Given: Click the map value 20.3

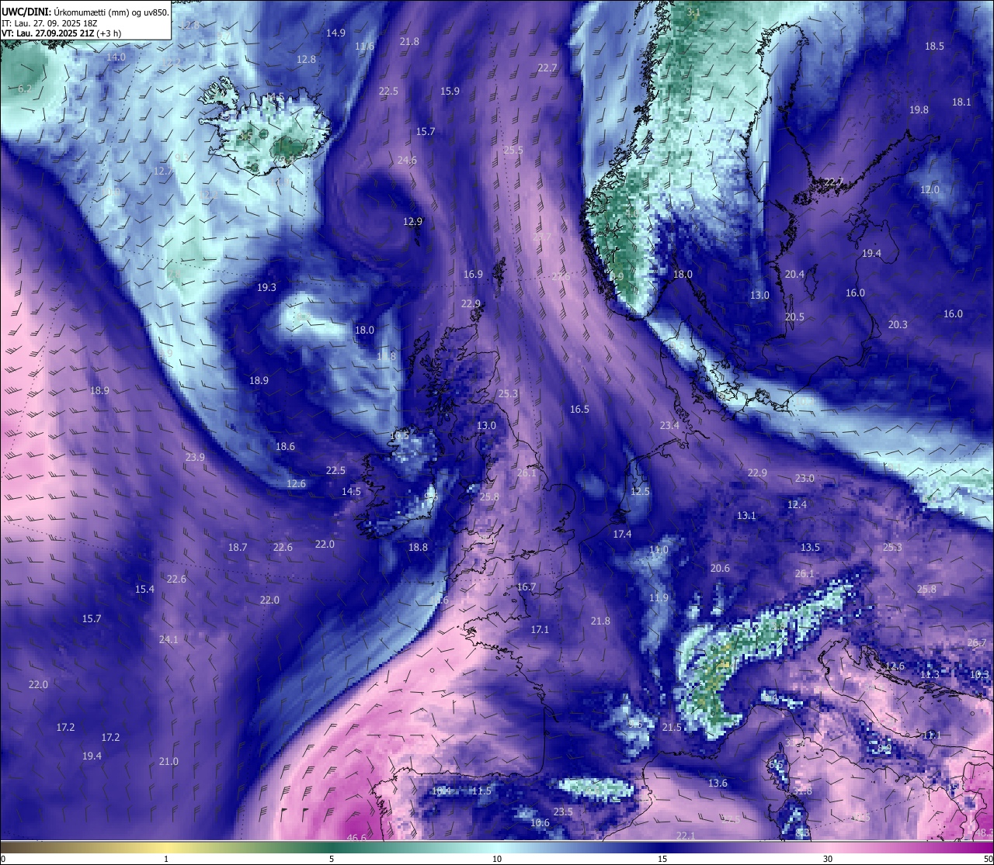Looking at the screenshot, I should 898,324.
